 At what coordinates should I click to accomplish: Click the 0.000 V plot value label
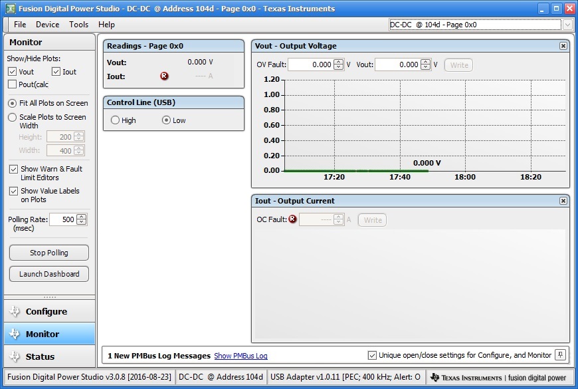427,163
